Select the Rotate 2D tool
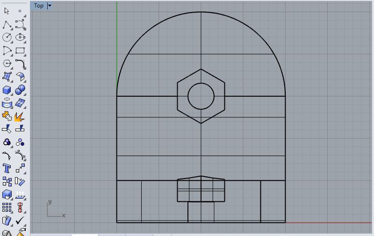 pos(20,181)
